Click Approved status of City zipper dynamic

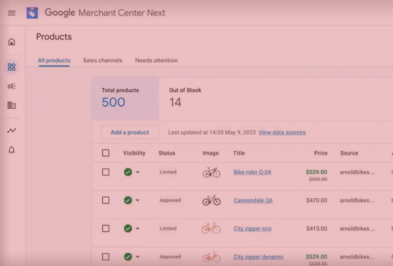tap(170, 257)
